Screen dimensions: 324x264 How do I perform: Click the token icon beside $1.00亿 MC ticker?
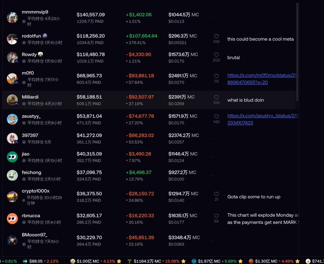coord(73,261)
